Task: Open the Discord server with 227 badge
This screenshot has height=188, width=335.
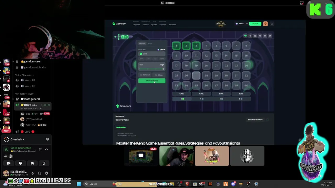Action: click(x=6, y=121)
